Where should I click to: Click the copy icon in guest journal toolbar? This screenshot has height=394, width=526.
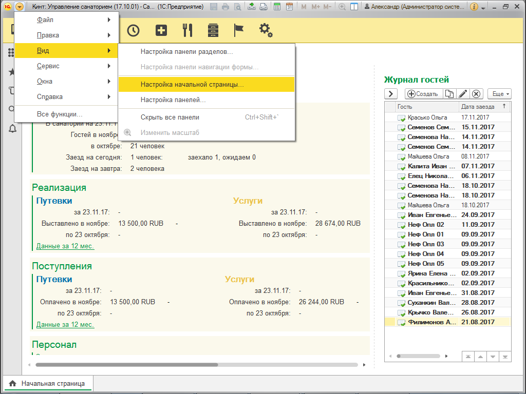(x=449, y=94)
